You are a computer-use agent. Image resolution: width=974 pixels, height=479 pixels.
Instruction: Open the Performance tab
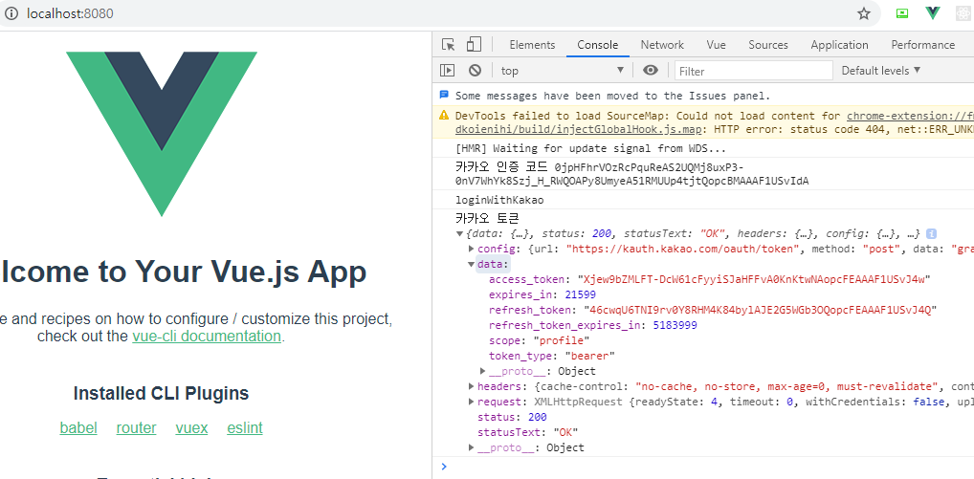(x=923, y=45)
